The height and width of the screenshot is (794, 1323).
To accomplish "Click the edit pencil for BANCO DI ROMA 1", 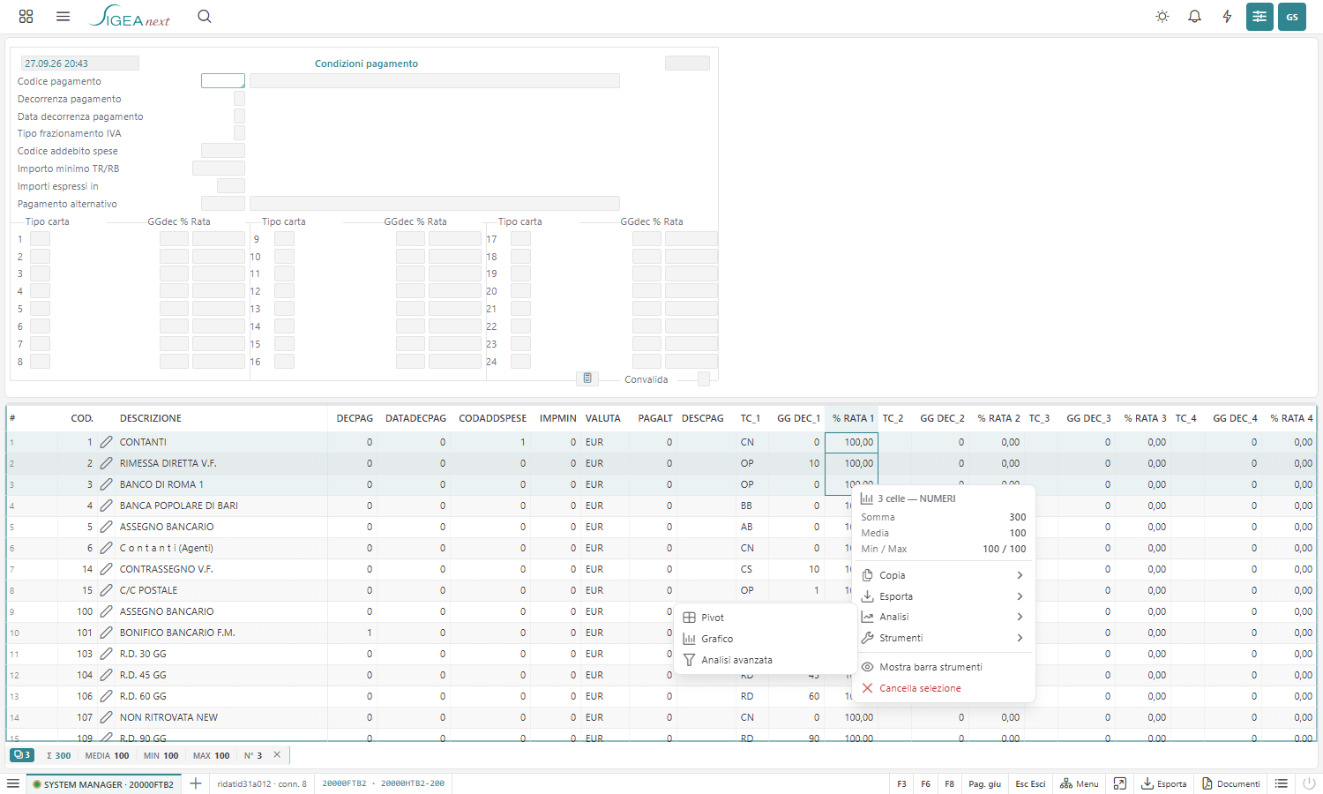I will click(x=106, y=484).
